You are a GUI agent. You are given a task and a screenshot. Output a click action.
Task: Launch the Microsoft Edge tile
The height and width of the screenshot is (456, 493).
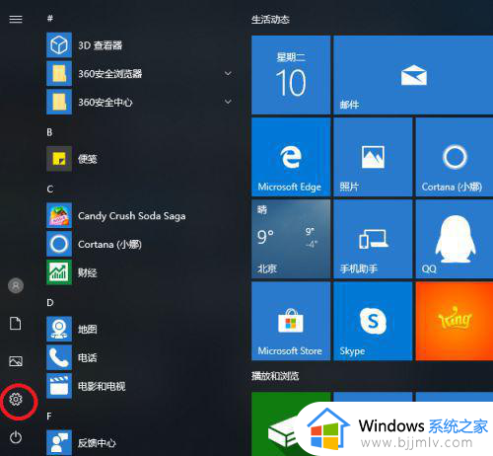(x=291, y=157)
